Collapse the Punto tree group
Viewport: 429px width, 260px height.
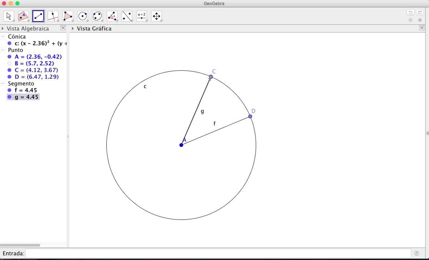click(3, 50)
